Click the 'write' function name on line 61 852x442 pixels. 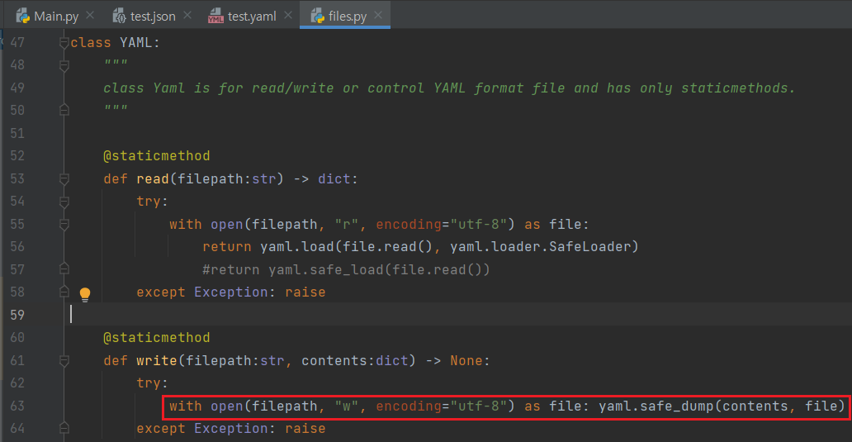[x=157, y=360]
